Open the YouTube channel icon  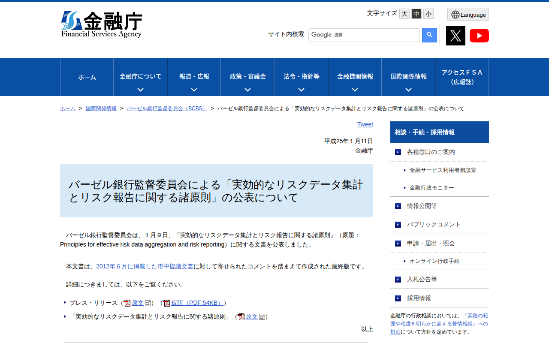[479, 36]
